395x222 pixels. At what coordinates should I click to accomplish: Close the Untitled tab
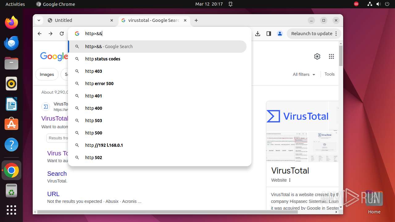[112, 20]
